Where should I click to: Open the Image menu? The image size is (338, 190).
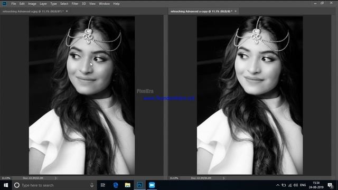(32, 4)
